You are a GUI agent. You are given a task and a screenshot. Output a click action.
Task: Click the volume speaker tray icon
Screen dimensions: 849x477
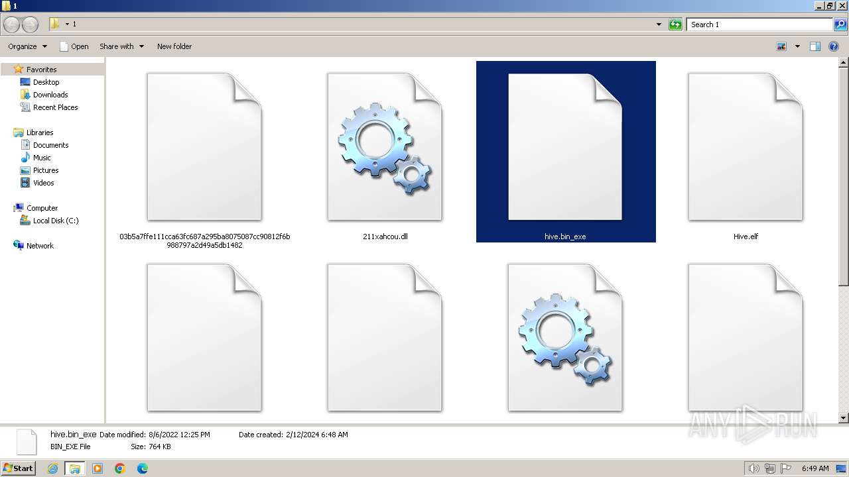[x=754, y=468]
